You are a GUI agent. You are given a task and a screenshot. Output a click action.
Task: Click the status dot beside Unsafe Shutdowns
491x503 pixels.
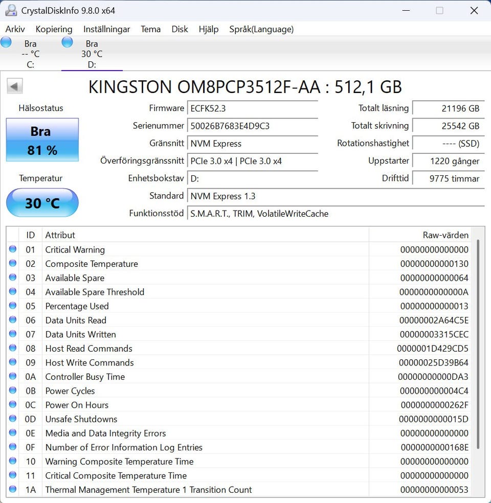pos(13,418)
